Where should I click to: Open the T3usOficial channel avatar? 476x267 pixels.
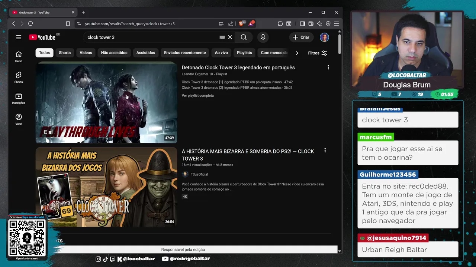click(x=185, y=174)
